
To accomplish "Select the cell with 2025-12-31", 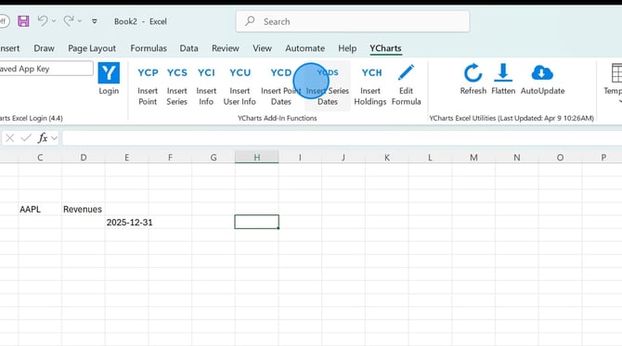I will 126,223.
